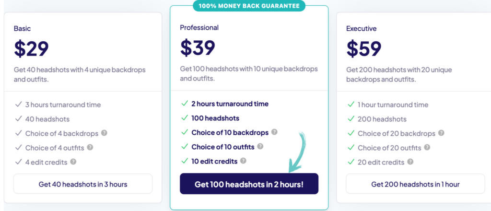Click help icon beside Choice of 20 outfits
Viewport: 491px width, 211px height.
pos(427,147)
